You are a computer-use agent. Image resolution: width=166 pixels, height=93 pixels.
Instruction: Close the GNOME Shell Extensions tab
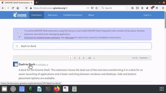32,3
